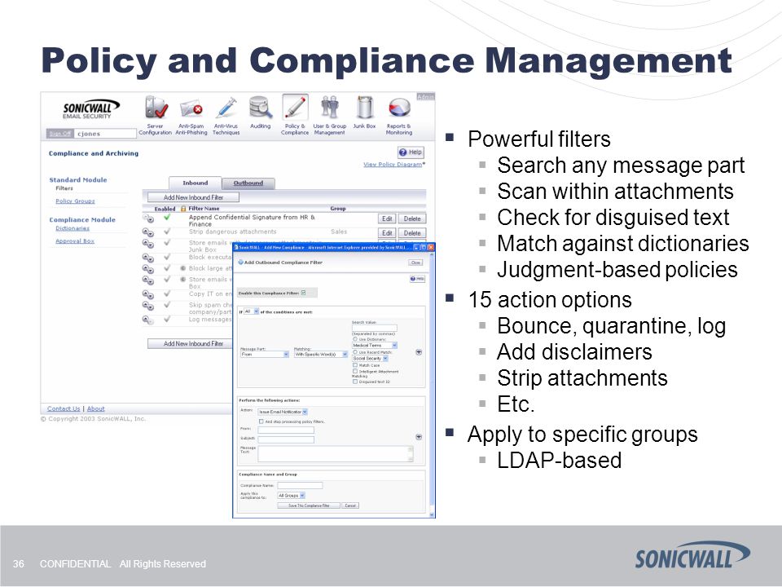This screenshot has height=587, width=782.
Task: Click reorder arrows for Store emails Junk Box row
Action: tap(148, 244)
